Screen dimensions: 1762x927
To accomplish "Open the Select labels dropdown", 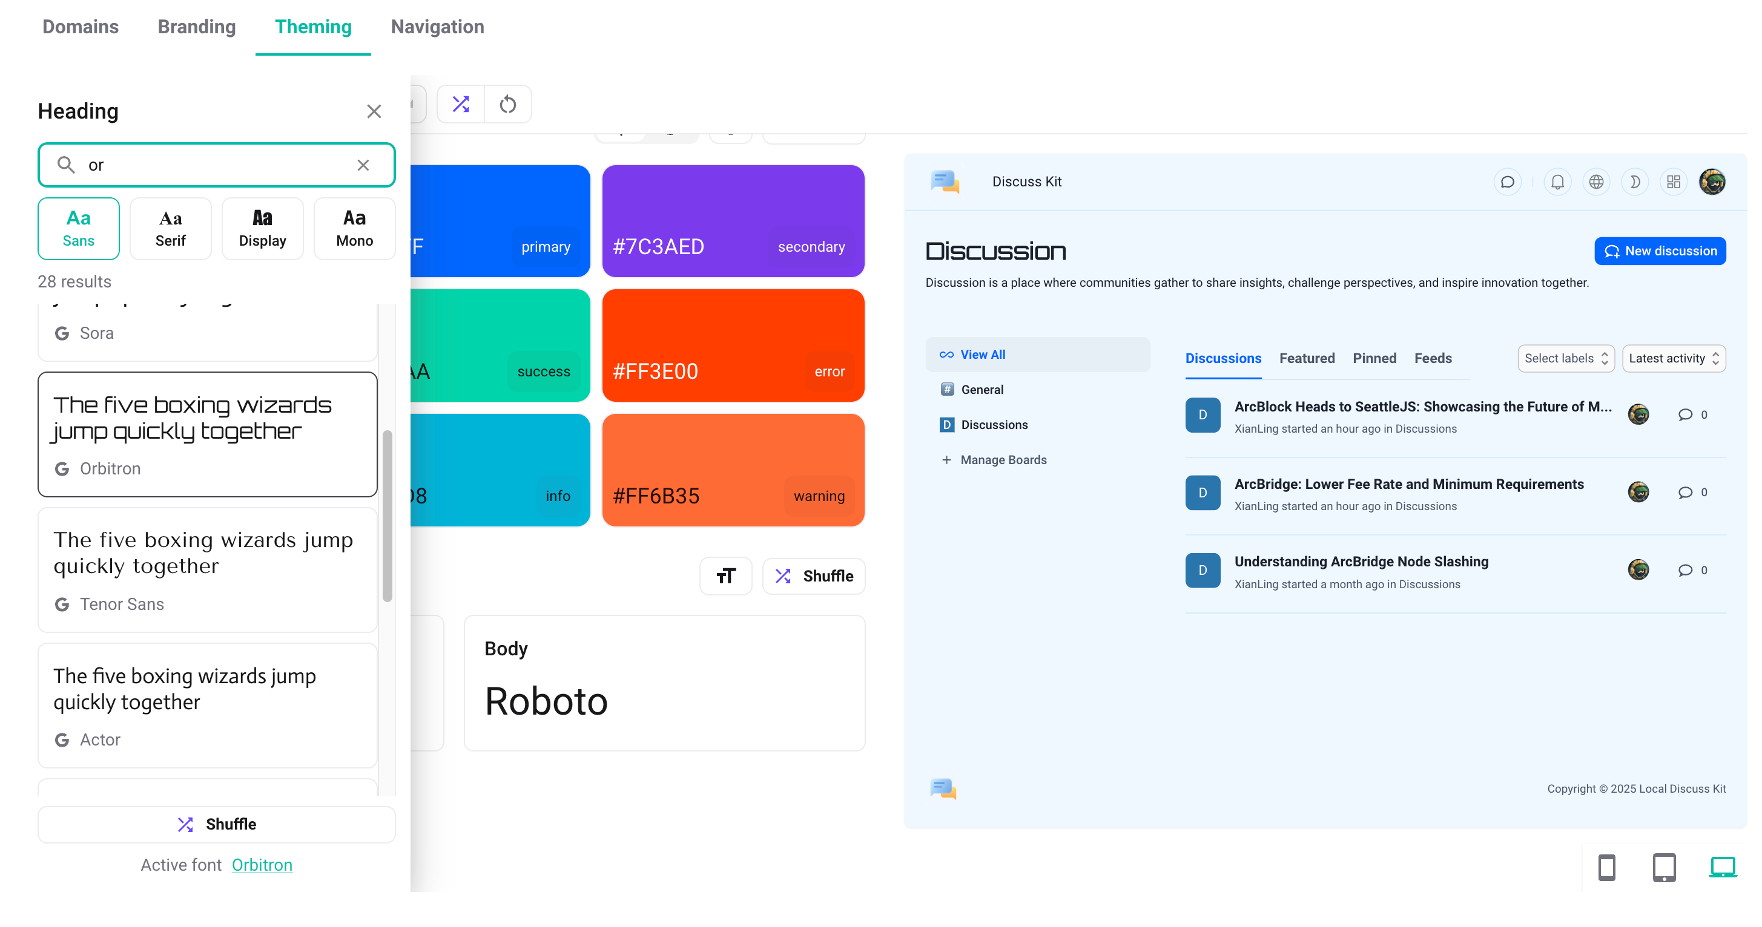I will click(1565, 358).
